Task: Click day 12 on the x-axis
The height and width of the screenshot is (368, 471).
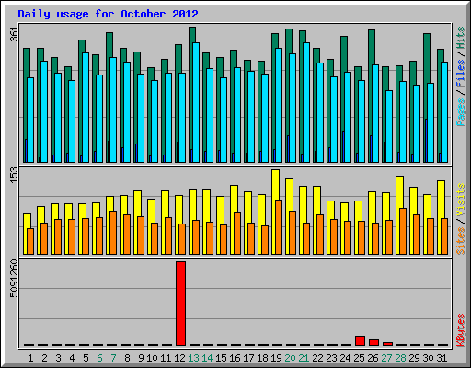Action: tap(179, 358)
